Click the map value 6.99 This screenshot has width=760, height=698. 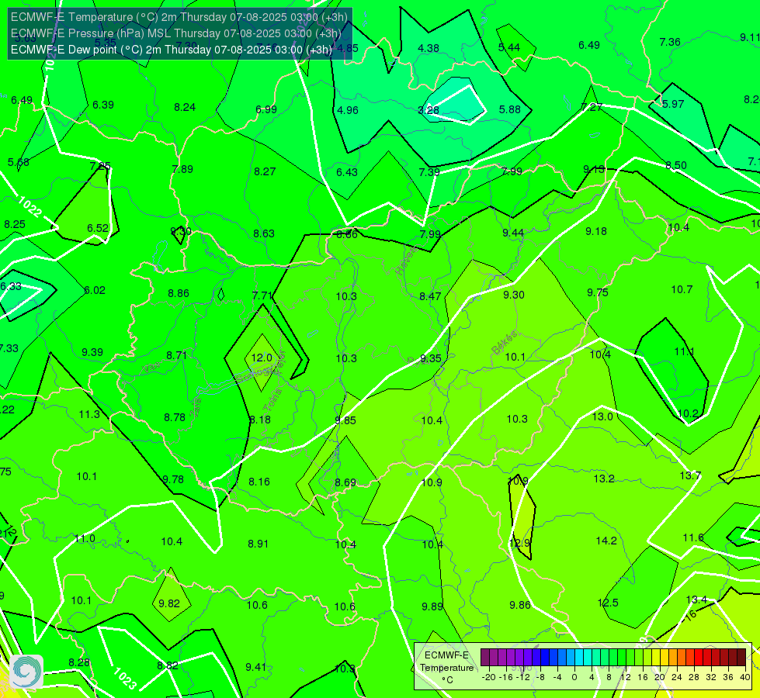(x=266, y=109)
